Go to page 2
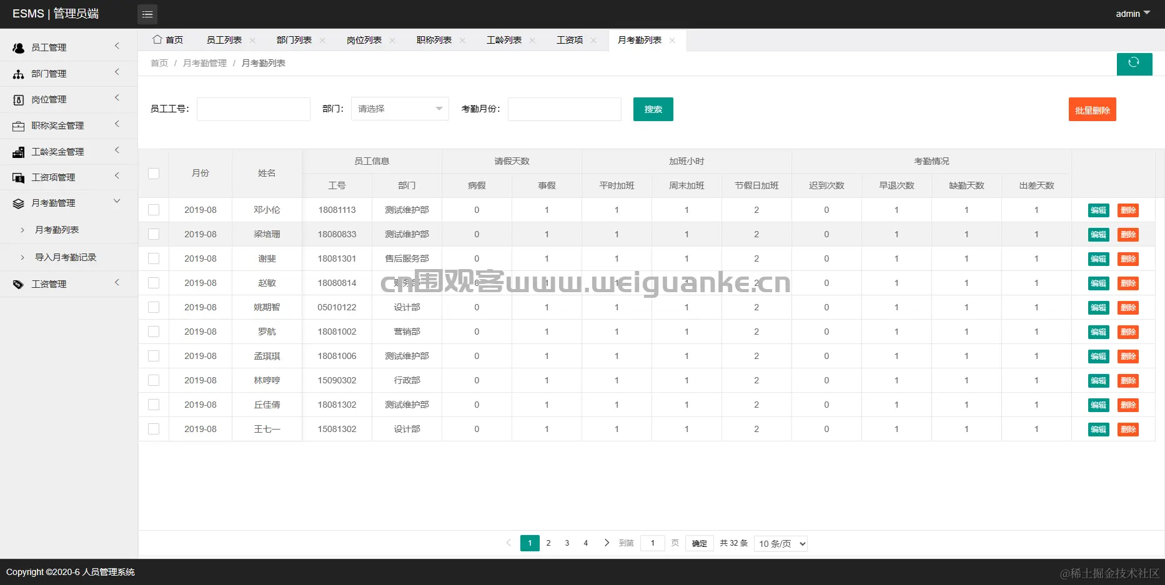The height and width of the screenshot is (585, 1165). click(x=548, y=543)
